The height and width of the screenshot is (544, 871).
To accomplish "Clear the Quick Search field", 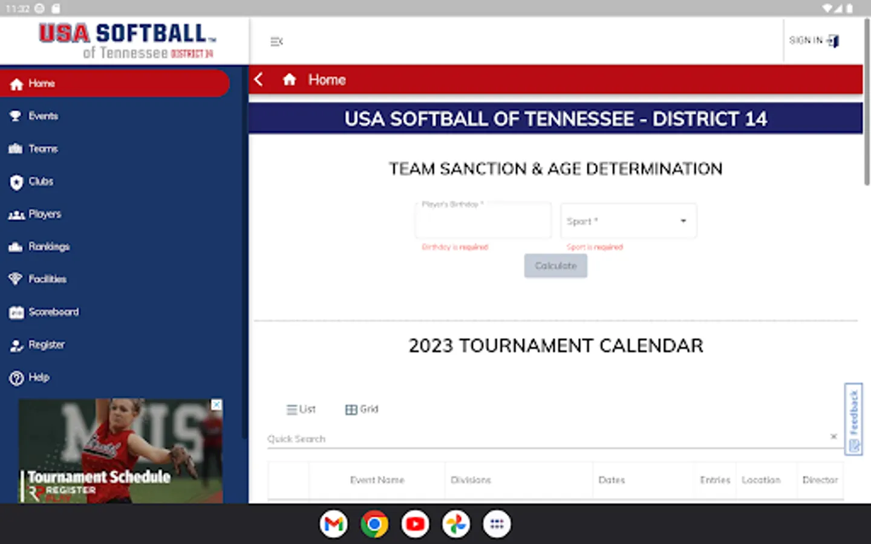I will (833, 436).
